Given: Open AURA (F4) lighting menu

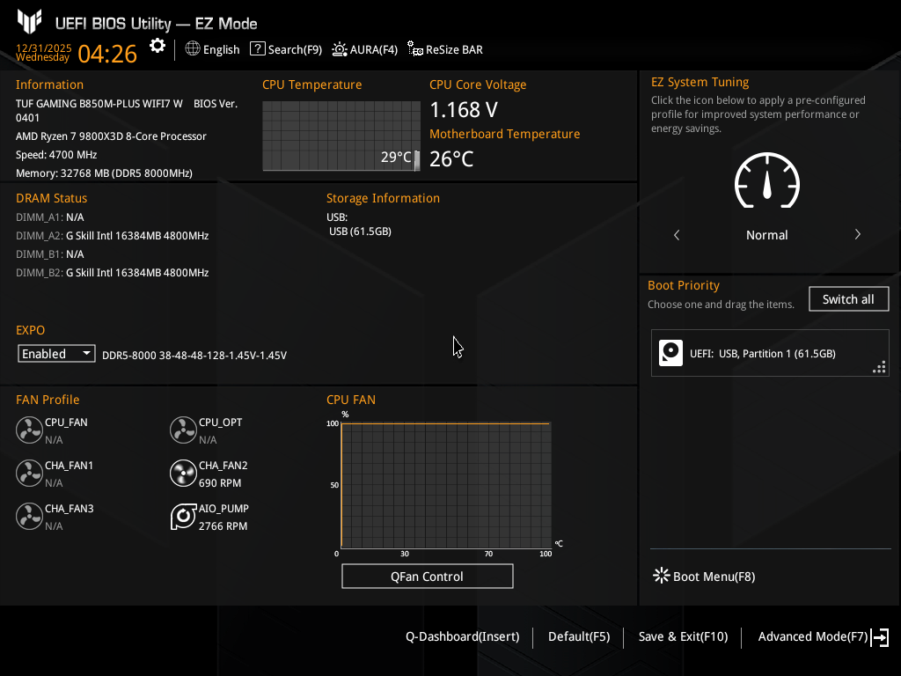Looking at the screenshot, I should click(365, 49).
